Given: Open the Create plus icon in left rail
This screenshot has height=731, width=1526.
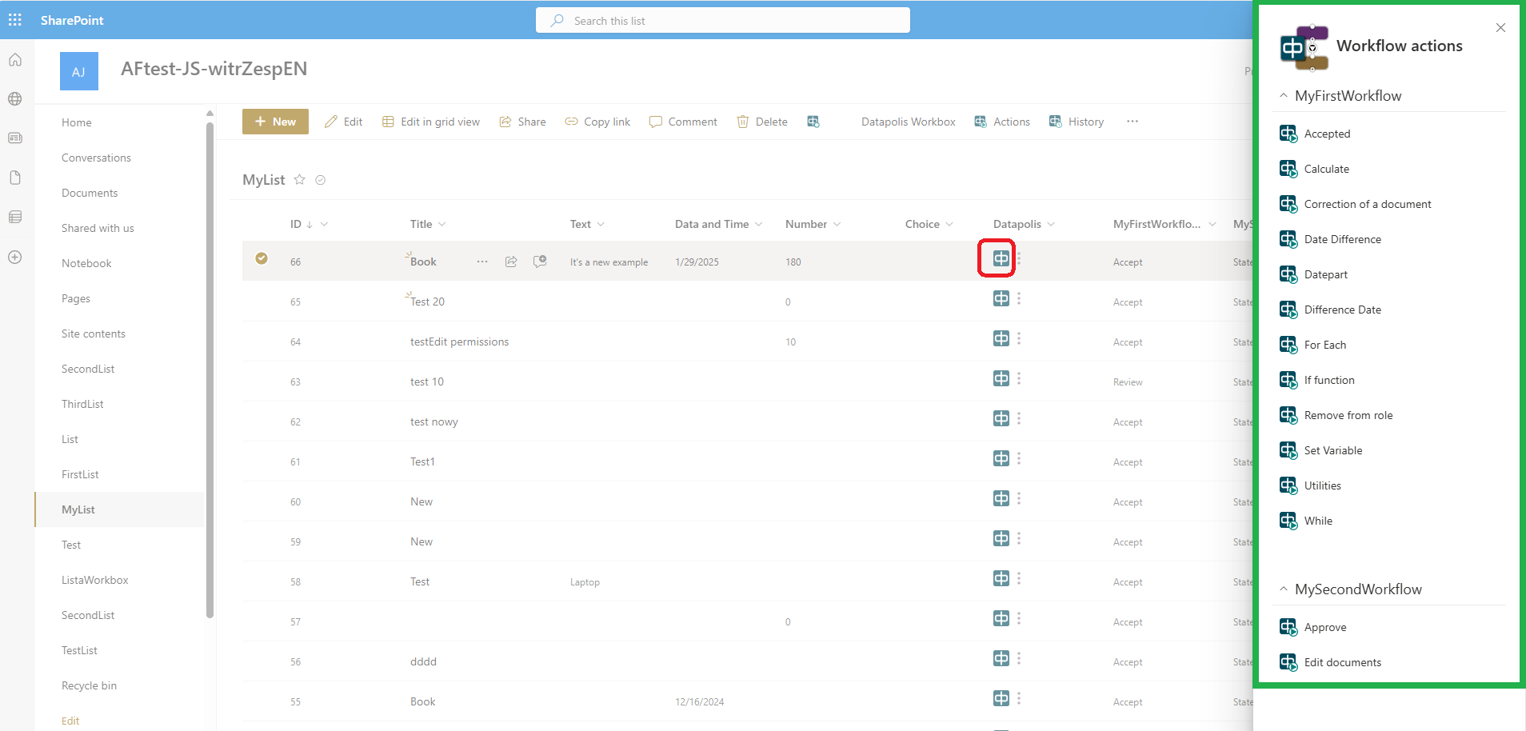Looking at the screenshot, I should [x=15, y=257].
